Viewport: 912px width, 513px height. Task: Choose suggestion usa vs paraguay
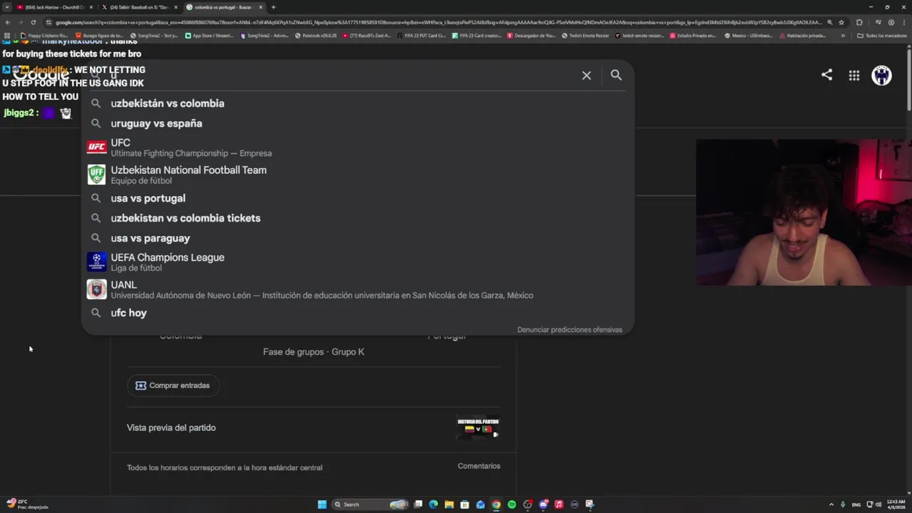tap(150, 238)
